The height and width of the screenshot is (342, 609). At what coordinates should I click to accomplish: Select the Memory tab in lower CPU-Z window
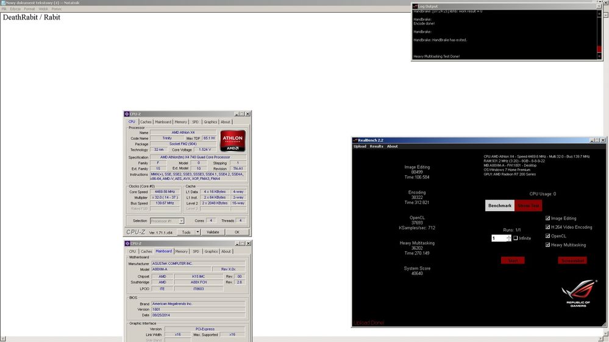182,251
